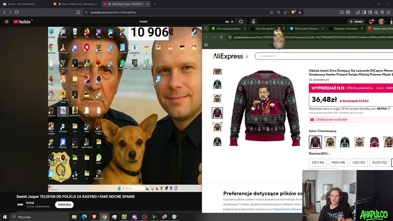Switch to Voice Recognition tab

[266, 29]
